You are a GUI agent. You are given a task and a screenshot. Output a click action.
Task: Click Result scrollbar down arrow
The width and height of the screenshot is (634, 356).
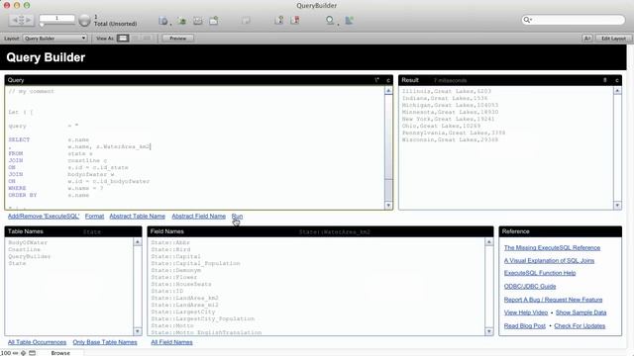[x=617, y=206]
